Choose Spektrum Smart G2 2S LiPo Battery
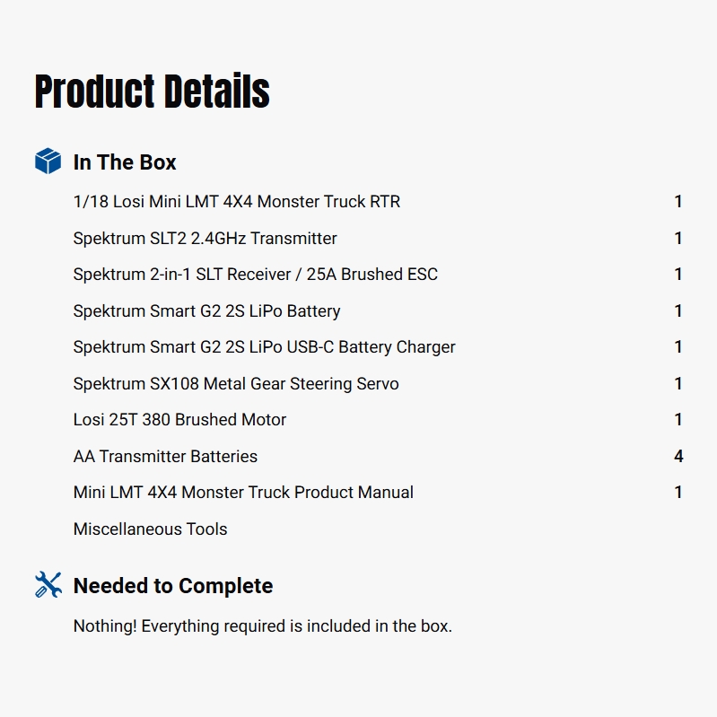Viewport: 717px width, 717px height. click(x=206, y=311)
